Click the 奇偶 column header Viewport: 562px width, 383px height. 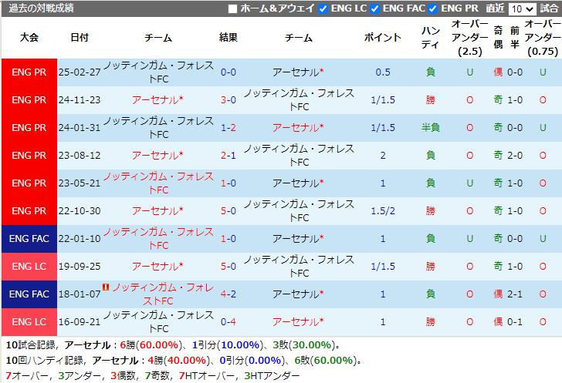[x=498, y=38]
